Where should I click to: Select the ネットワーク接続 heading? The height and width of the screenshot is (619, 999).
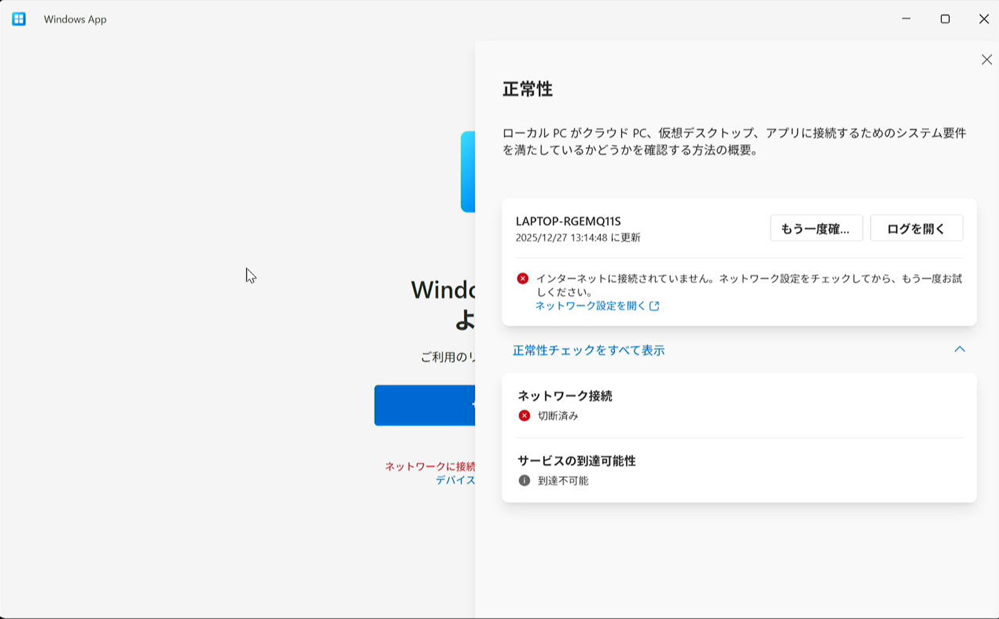click(x=565, y=396)
